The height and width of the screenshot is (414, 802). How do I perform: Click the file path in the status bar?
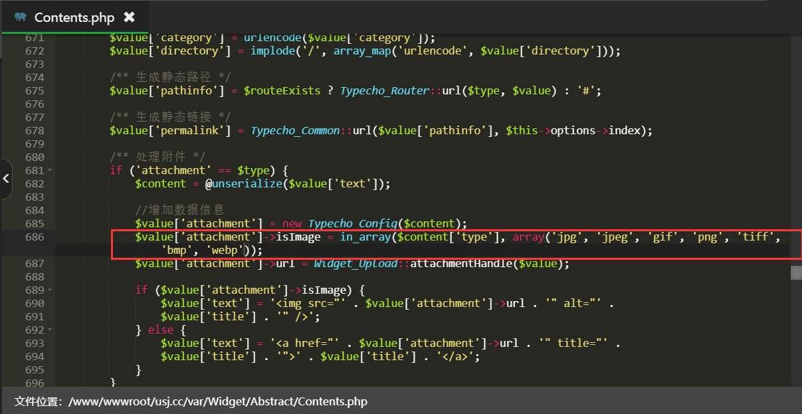coord(218,401)
